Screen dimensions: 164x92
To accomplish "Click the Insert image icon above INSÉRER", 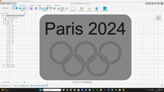I will click(x=97, y=8).
